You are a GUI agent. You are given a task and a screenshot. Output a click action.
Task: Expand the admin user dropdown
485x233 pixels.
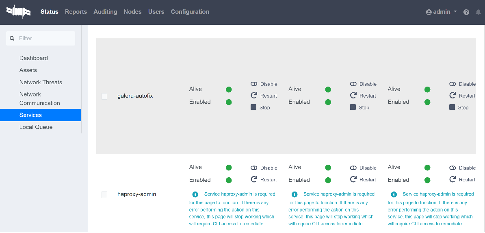(441, 12)
